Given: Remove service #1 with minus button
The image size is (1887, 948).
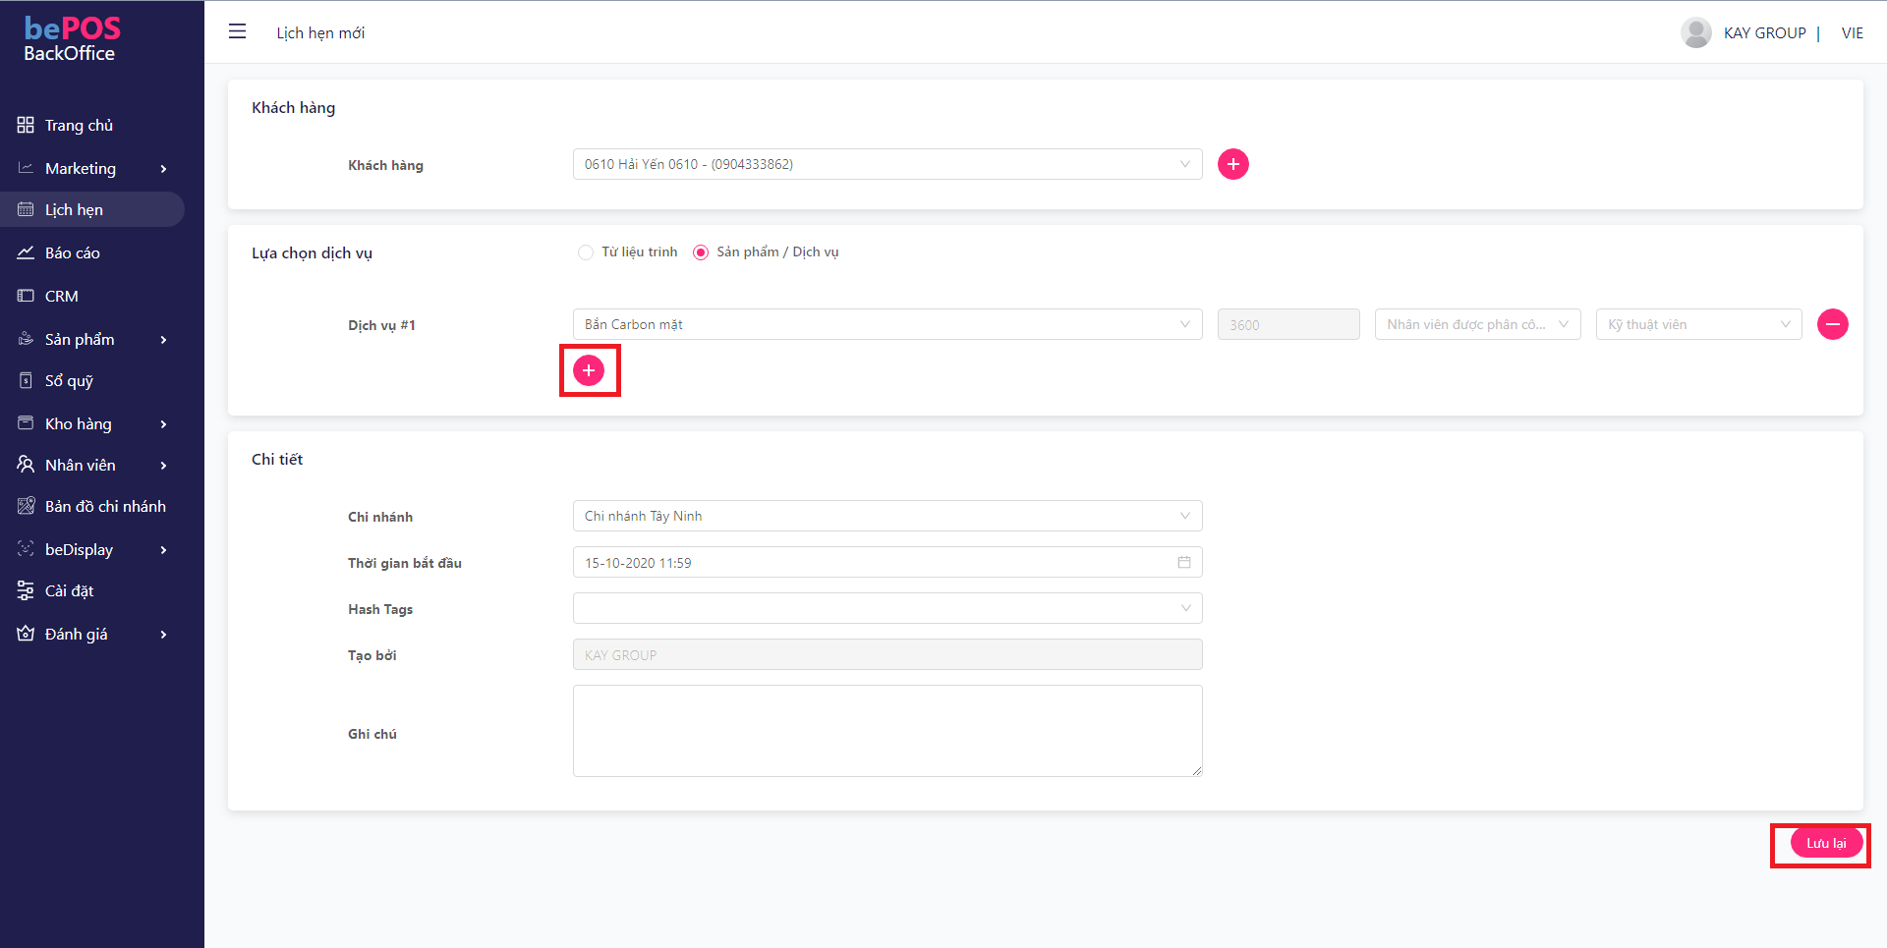Looking at the screenshot, I should [1832, 324].
